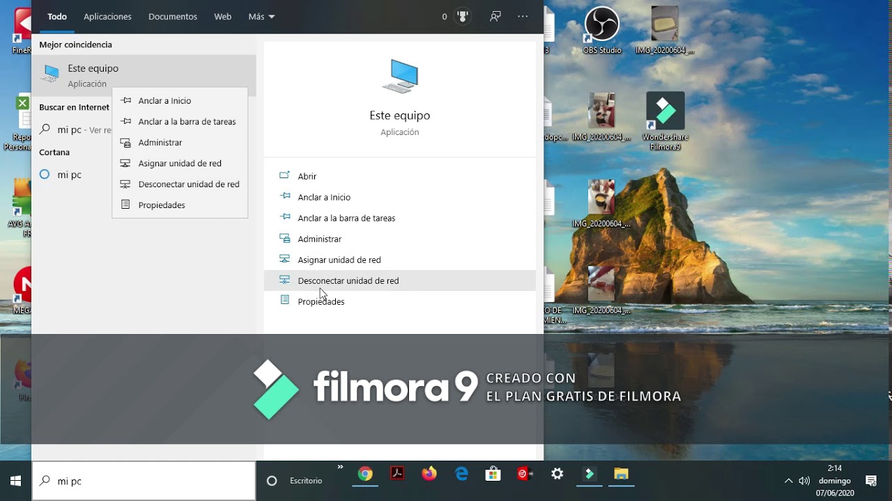892x501 pixels.
Task: Choose Propiedades in context menu
Action: click(180, 205)
